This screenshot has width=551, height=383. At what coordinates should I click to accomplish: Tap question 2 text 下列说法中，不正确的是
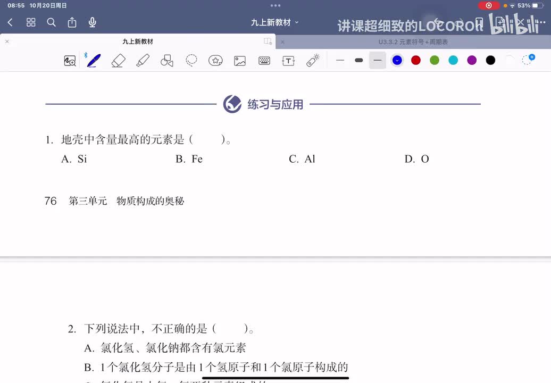(x=146, y=329)
